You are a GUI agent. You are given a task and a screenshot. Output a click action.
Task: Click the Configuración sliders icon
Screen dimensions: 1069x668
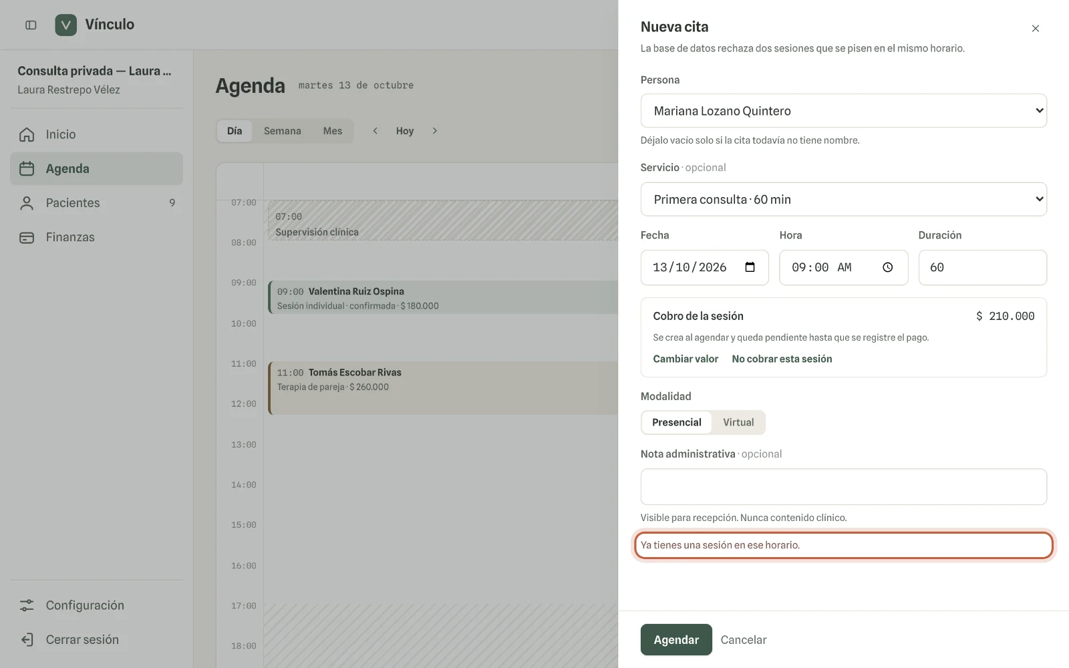click(27, 605)
